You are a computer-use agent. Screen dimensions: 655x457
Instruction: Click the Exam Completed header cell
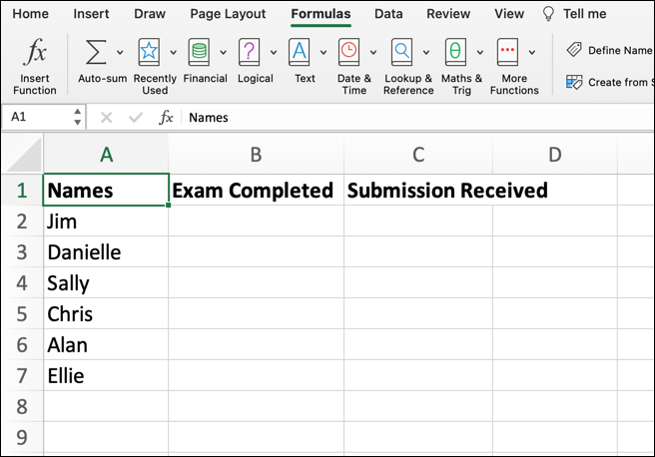point(256,190)
